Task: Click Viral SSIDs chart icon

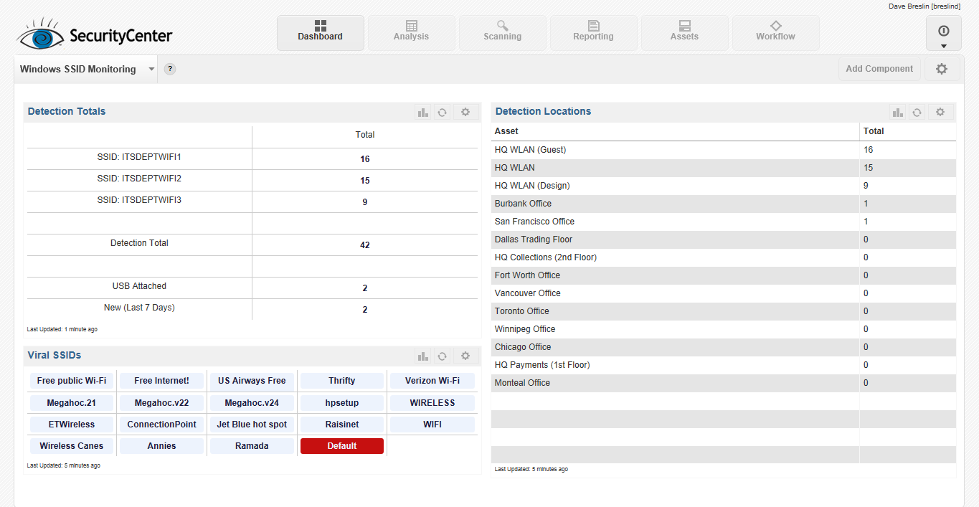Action: coord(423,356)
